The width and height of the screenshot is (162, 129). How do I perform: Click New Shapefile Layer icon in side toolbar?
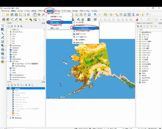click(3, 25)
